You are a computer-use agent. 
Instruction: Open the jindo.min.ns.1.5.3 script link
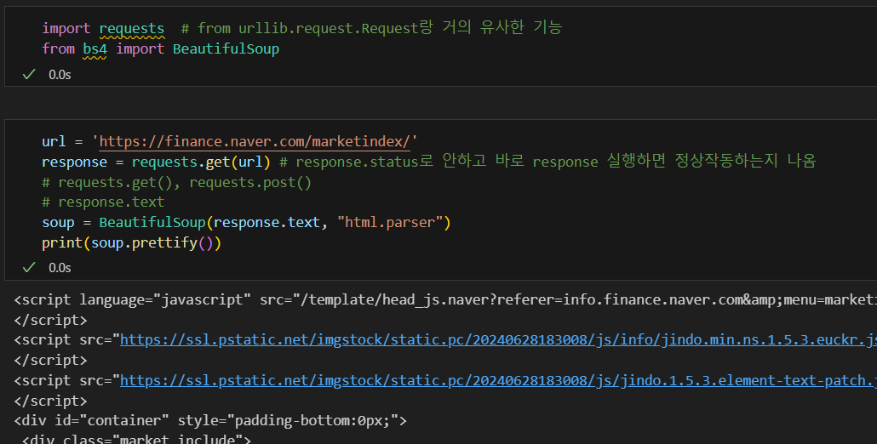(498, 339)
